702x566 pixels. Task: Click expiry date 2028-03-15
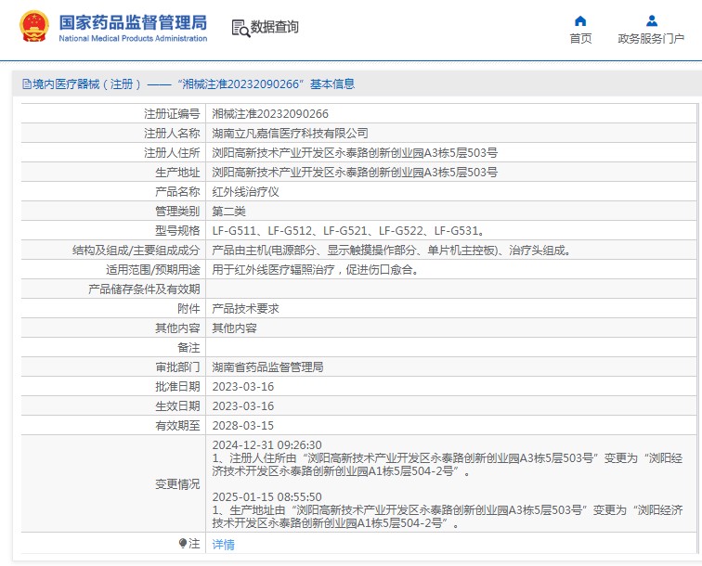(x=242, y=426)
